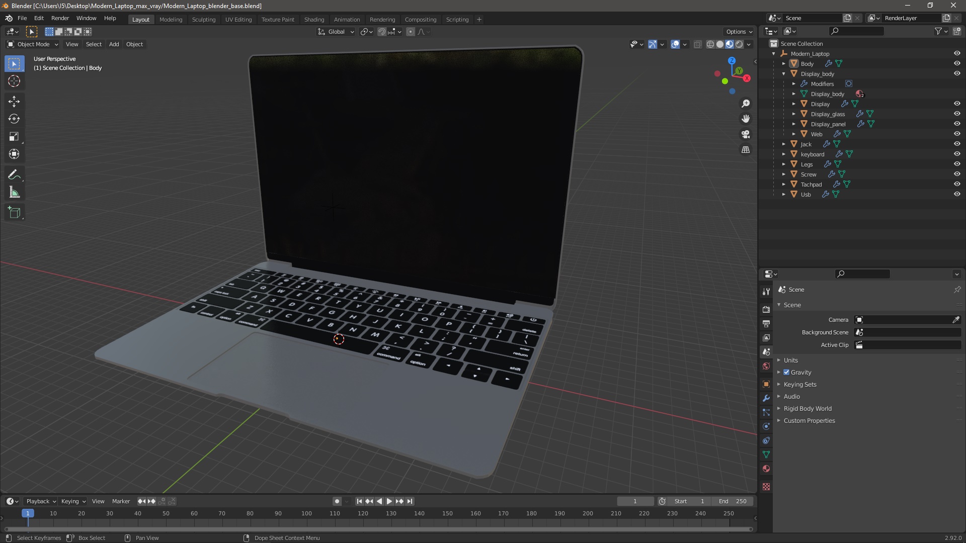Open the Output properties tab

(x=766, y=324)
